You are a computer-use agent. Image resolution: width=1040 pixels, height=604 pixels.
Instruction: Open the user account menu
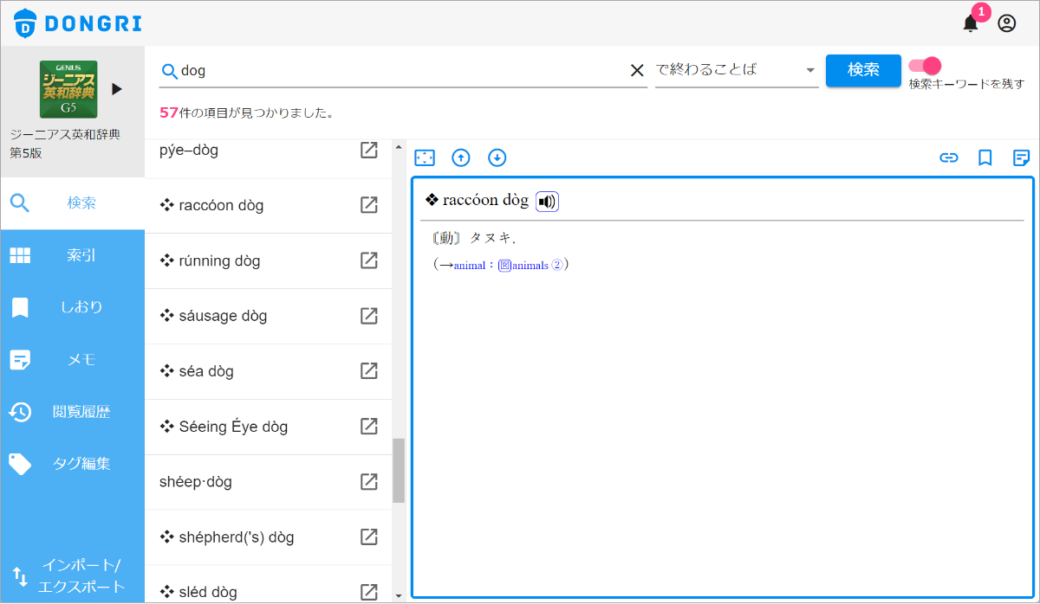pyautogui.click(x=1006, y=23)
